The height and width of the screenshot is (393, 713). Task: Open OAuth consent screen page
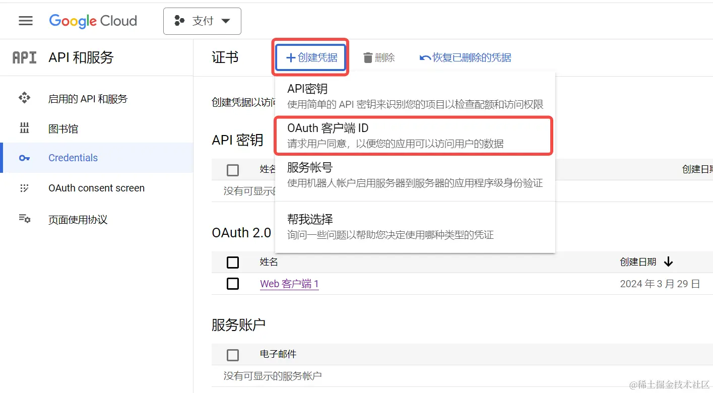pyautogui.click(x=96, y=188)
